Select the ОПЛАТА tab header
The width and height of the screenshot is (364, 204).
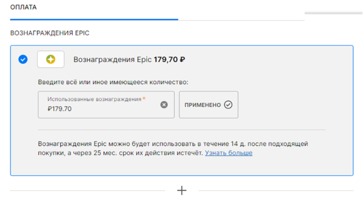[x=24, y=7]
